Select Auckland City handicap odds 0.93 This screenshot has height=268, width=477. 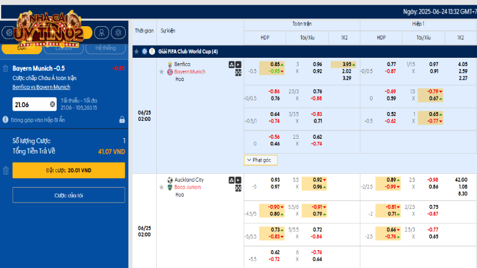click(x=275, y=180)
